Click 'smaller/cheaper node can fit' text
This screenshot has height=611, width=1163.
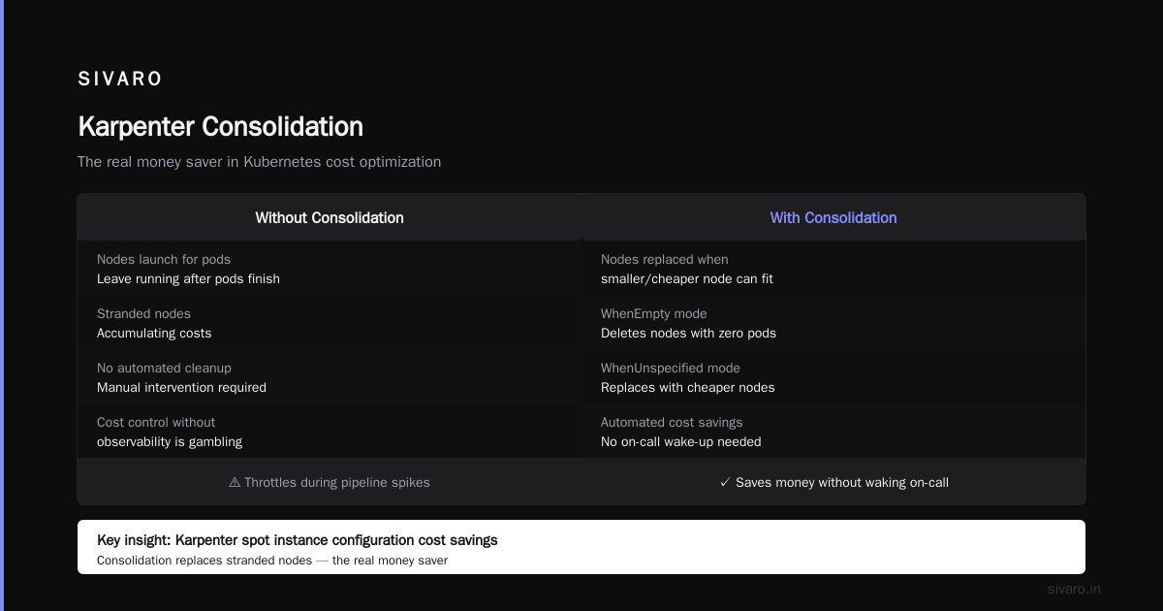point(686,279)
